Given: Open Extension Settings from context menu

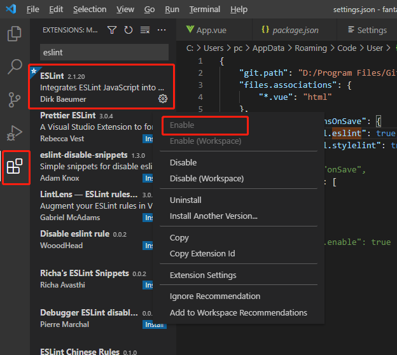Looking at the screenshot, I should click(238, 275).
